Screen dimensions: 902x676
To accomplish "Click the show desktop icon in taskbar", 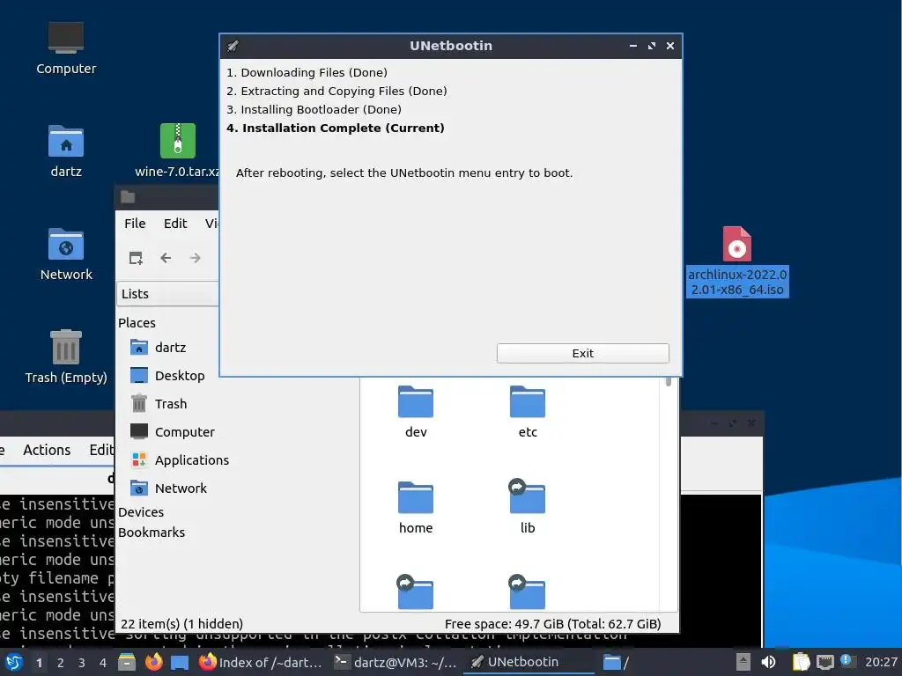I will tap(180, 662).
